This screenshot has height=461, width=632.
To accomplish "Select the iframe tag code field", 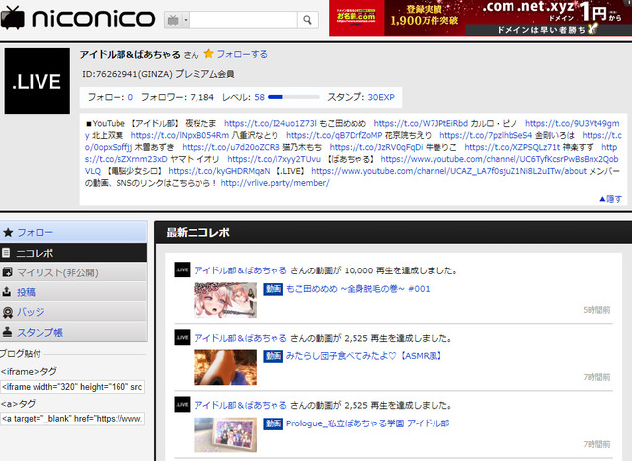I will coord(72,387).
